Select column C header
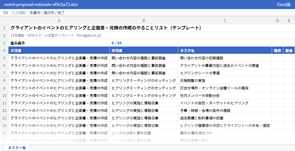 (225, 20)
